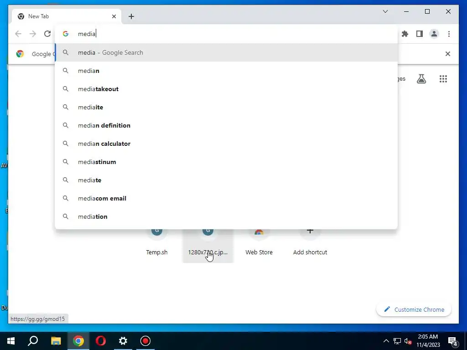Pick the 'mediatakeout' suggestion

[x=226, y=89]
